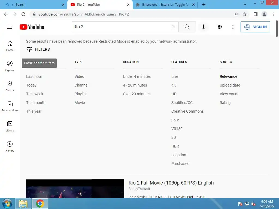Image resolution: width=279 pixels, height=209 pixels.
Task: Open YouTube settings three-dot menu
Action: 233,27
